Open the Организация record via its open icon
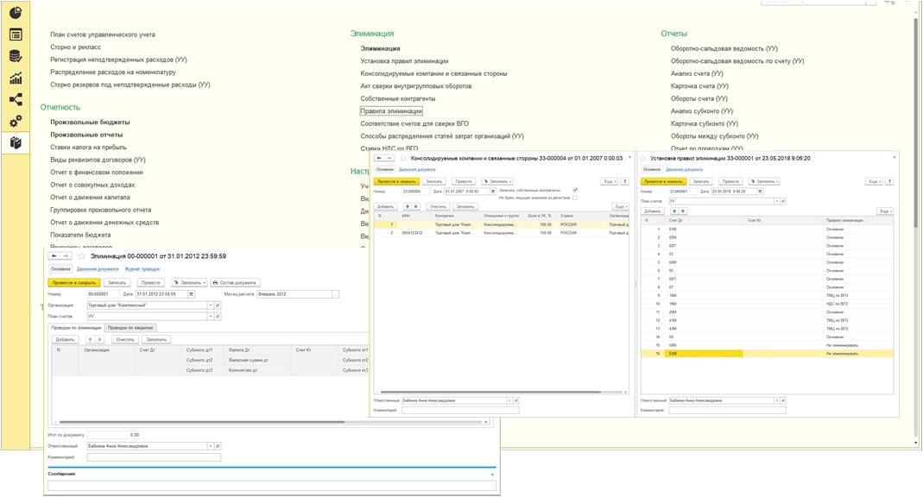The width and height of the screenshot is (923, 497). tap(218, 305)
